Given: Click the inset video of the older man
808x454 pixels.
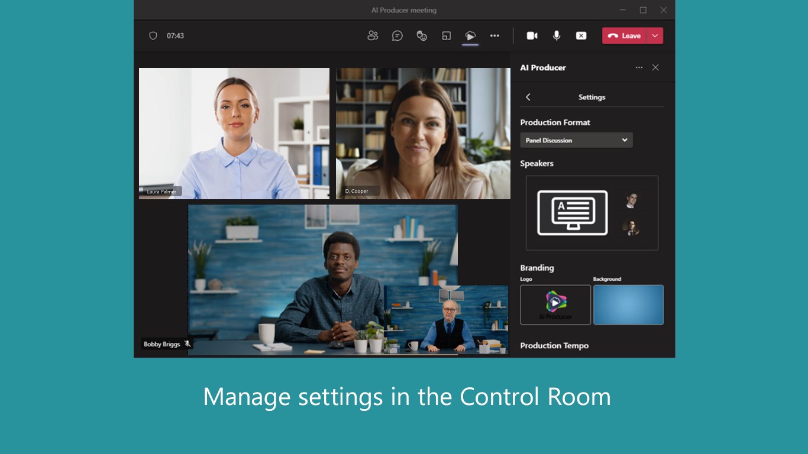Looking at the screenshot, I should click(x=446, y=320).
